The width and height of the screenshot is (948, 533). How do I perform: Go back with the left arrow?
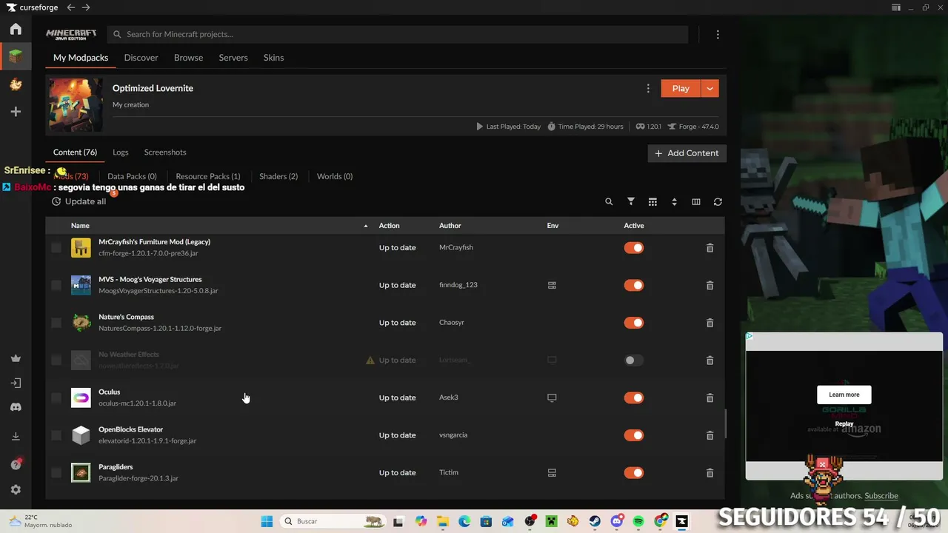pyautogui.click(x=70, y=7)
